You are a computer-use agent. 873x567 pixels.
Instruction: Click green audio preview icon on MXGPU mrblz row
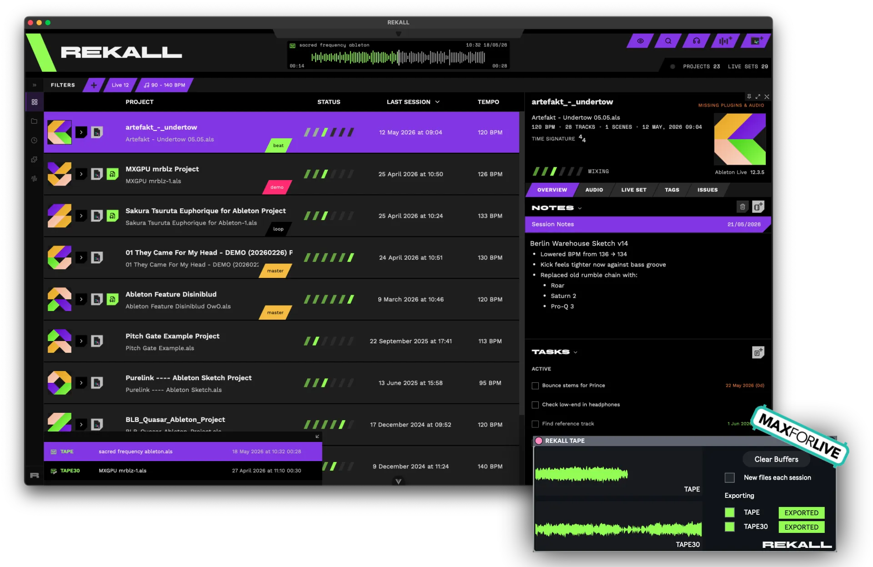click(x=112, y=174)
